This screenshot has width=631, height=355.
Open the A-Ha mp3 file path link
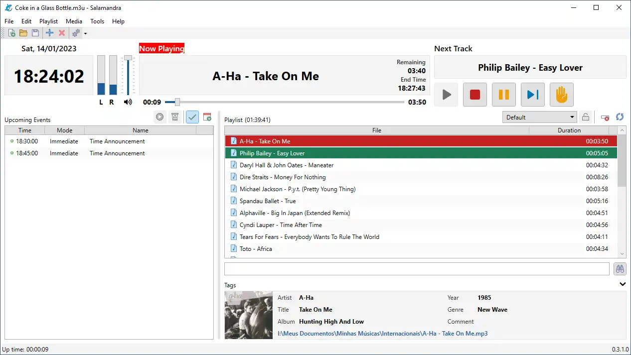(x=382, y=334)
